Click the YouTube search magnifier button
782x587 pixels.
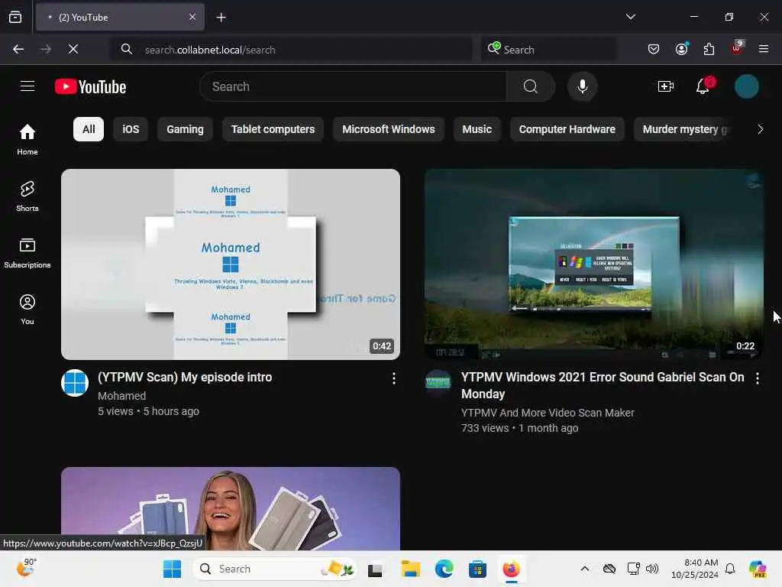[530, 86]
